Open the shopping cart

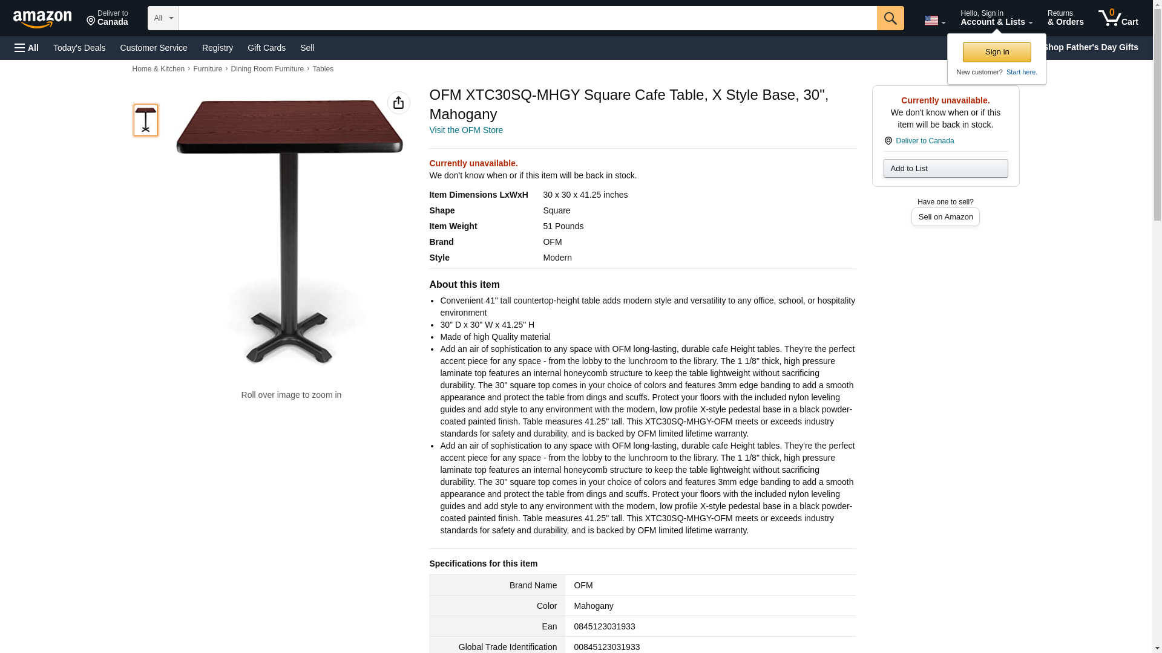tap(1118, 18)
